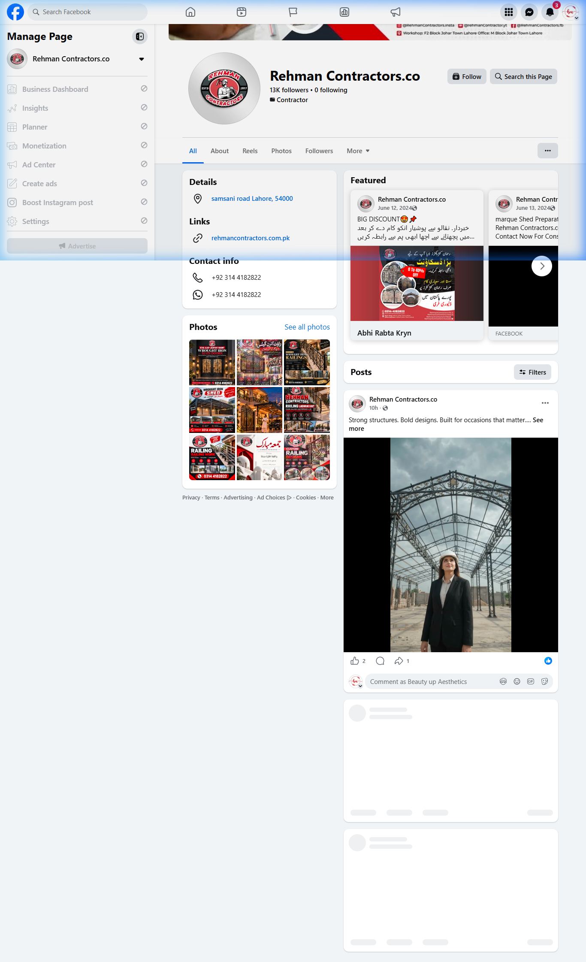Add a GIF to the comment
This screenshot has height=962, width=586.
click(531, 681)
